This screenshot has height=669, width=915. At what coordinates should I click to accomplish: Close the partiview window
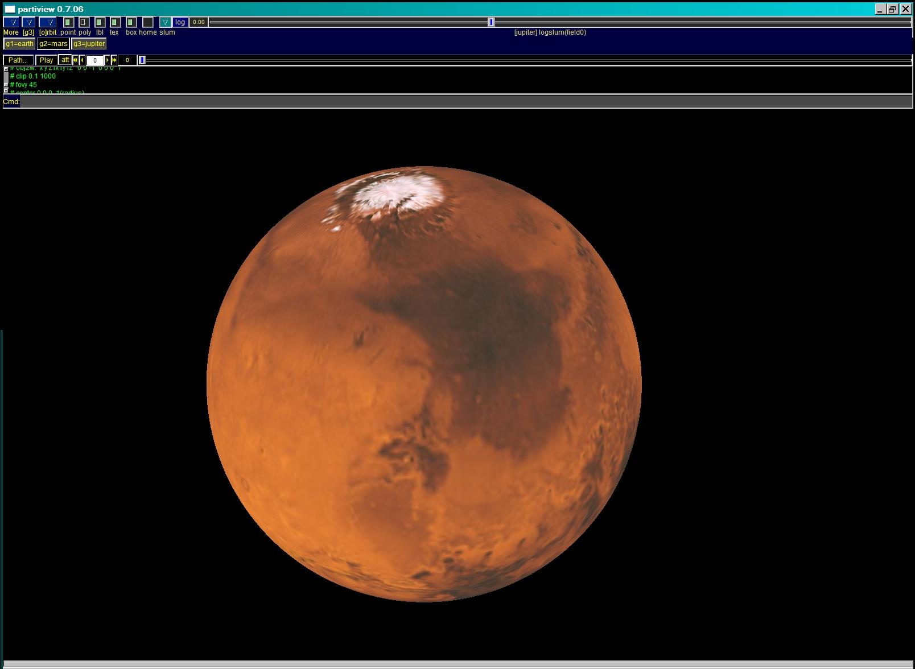[905, 9]
